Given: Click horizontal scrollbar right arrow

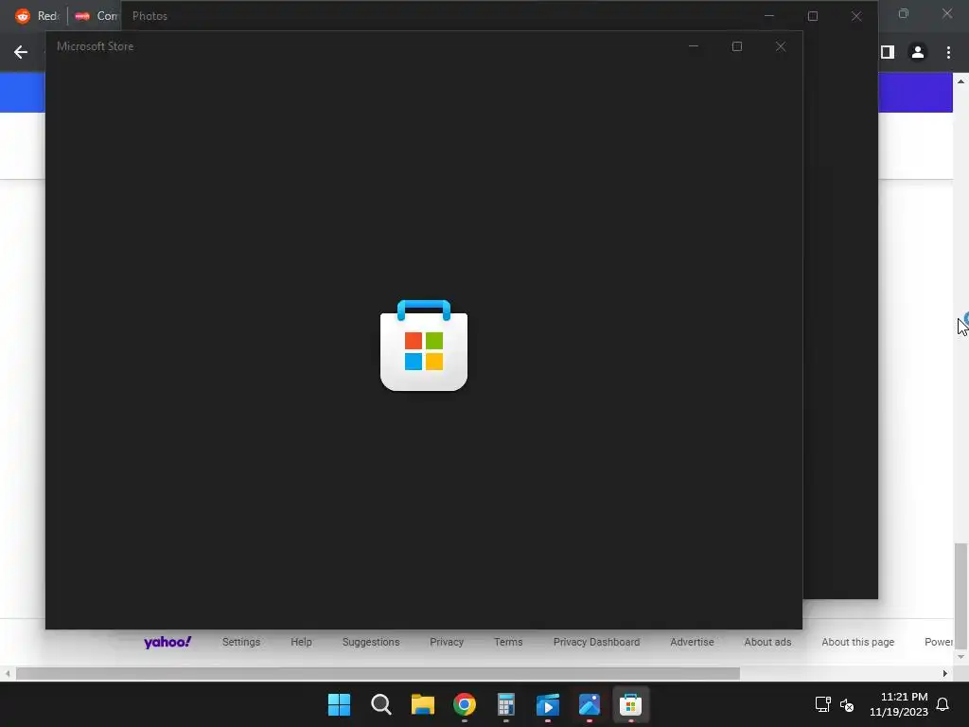Looking at the screenshot, I should click(945, 673).
